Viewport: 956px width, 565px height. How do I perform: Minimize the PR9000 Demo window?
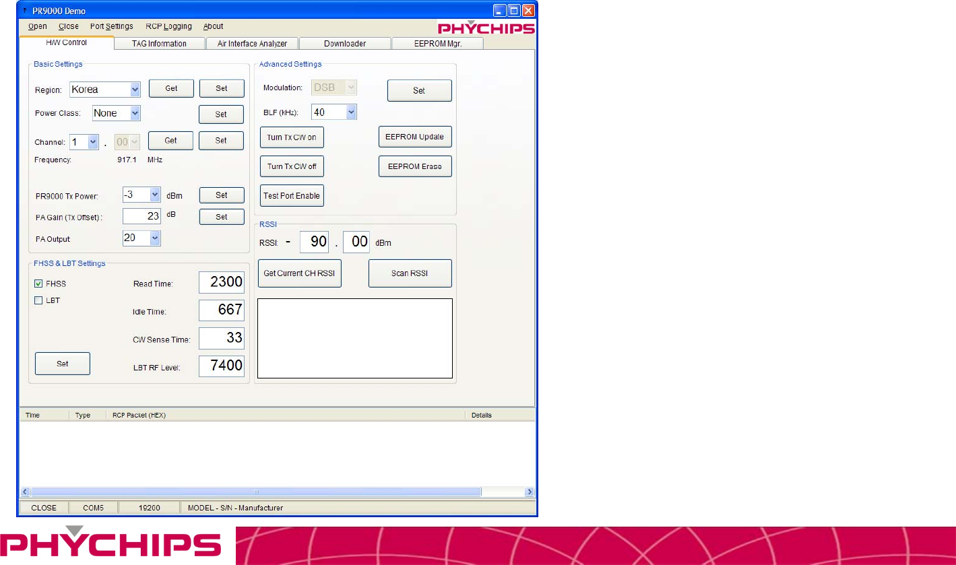pyautogui.click(x=499, y=11)
